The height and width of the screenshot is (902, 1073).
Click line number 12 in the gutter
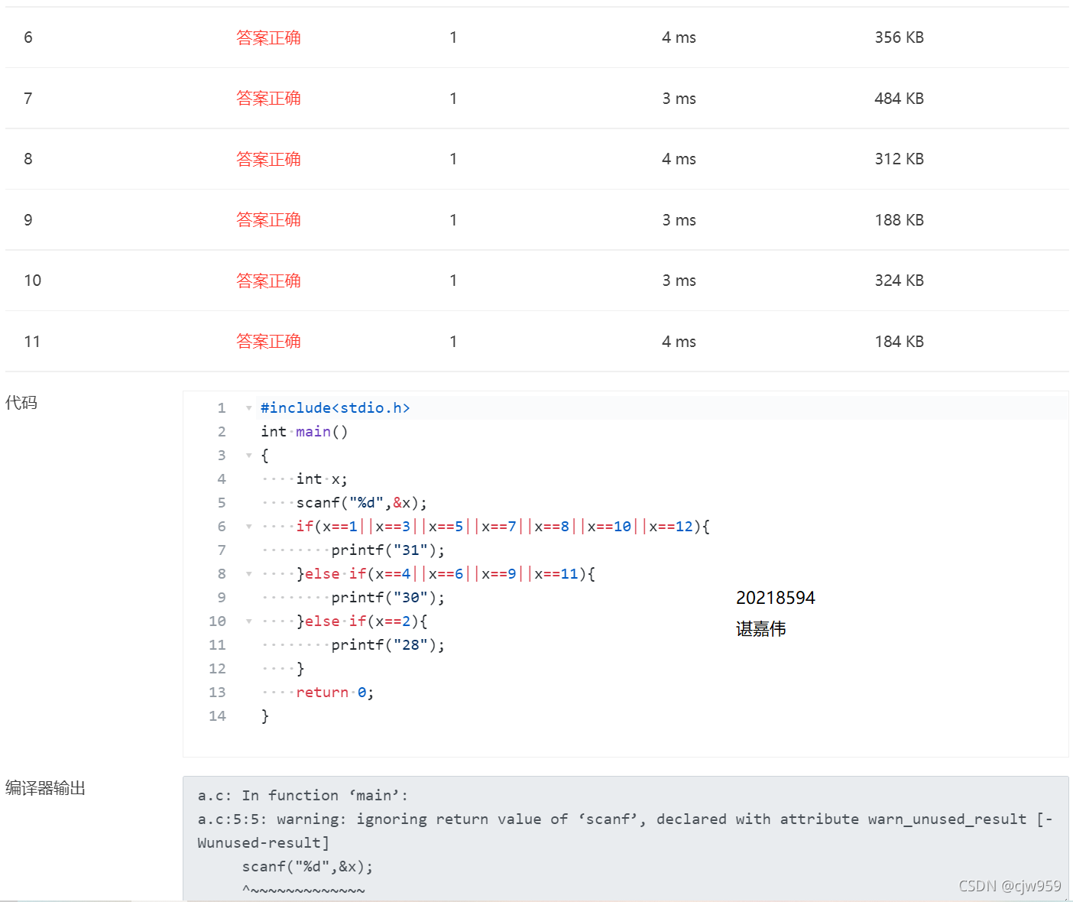coord(217,669)
